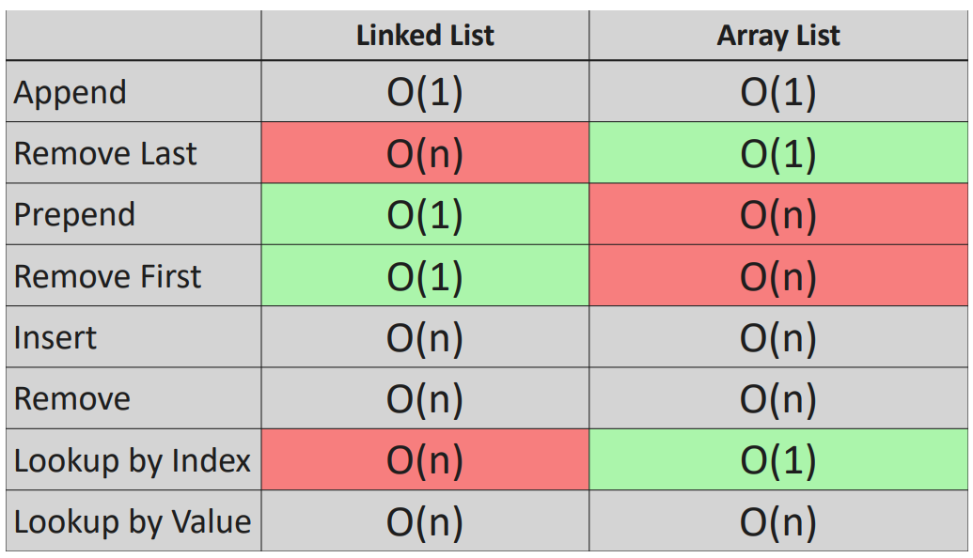Click Linked List cell for Remove First

(x=425, y=276)
